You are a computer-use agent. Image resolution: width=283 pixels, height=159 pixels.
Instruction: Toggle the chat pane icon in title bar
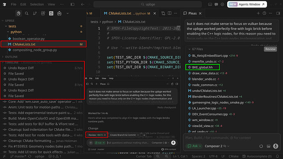coord(216,5)
